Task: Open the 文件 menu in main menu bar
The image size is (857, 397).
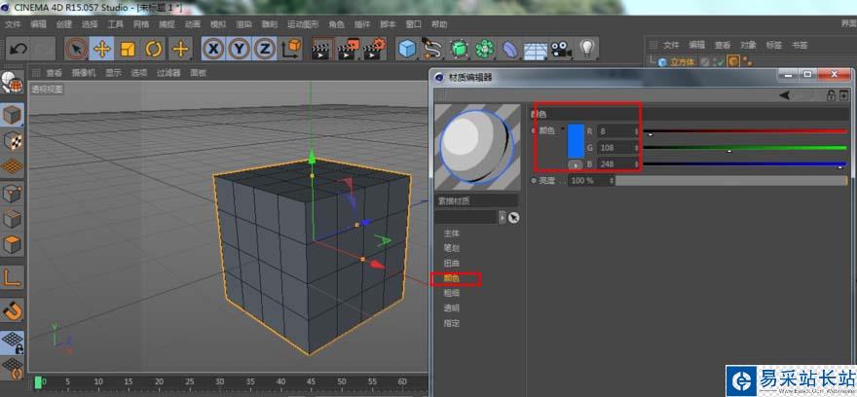Action: point(13,23)
